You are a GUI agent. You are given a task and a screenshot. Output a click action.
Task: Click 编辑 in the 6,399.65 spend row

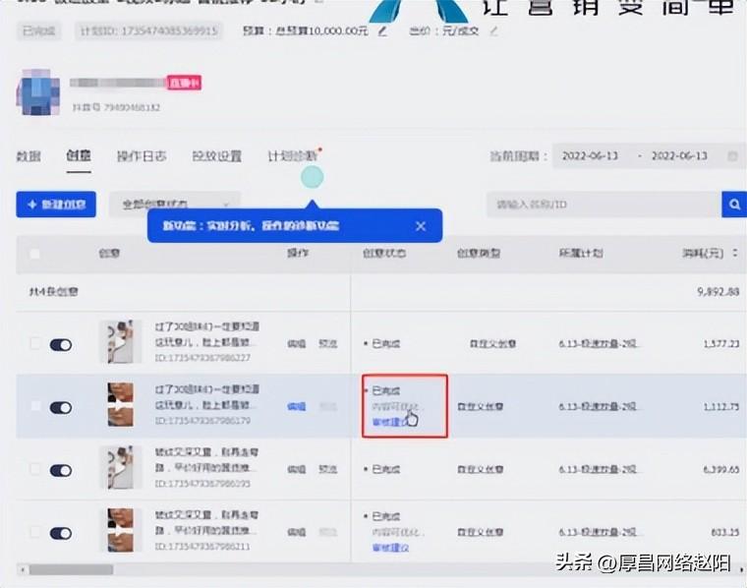(296, 469)
